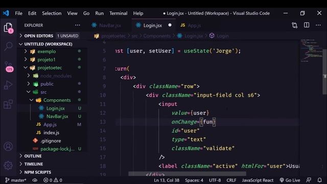Open the Explorer view in activity bar

coord(8,28)
